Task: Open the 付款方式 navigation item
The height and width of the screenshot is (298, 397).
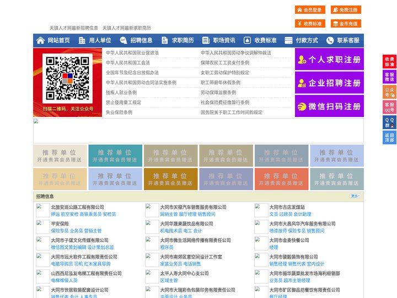Action: [x=307, y=40]
